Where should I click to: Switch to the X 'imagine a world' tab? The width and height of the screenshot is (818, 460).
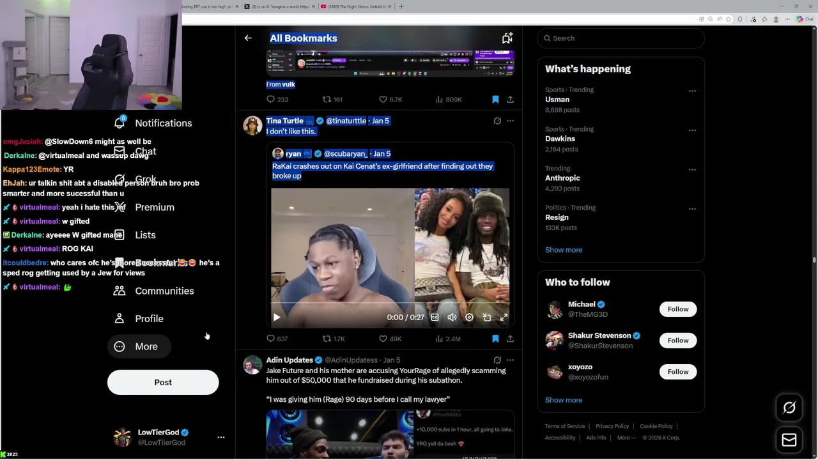pos(279,6)
